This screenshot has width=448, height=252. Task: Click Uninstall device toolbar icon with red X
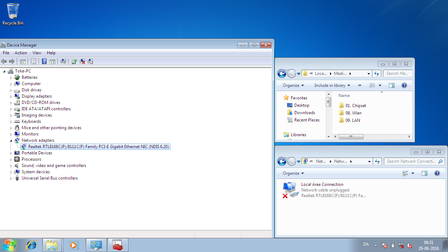[82, 61]
